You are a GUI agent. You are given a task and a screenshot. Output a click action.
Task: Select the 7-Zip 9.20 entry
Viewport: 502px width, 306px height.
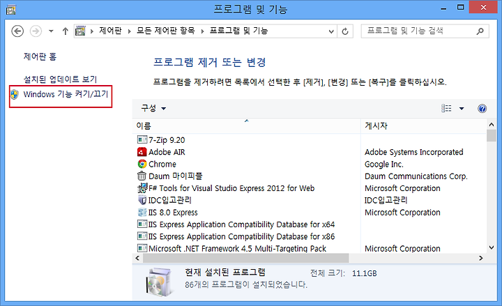pos(167,140)
